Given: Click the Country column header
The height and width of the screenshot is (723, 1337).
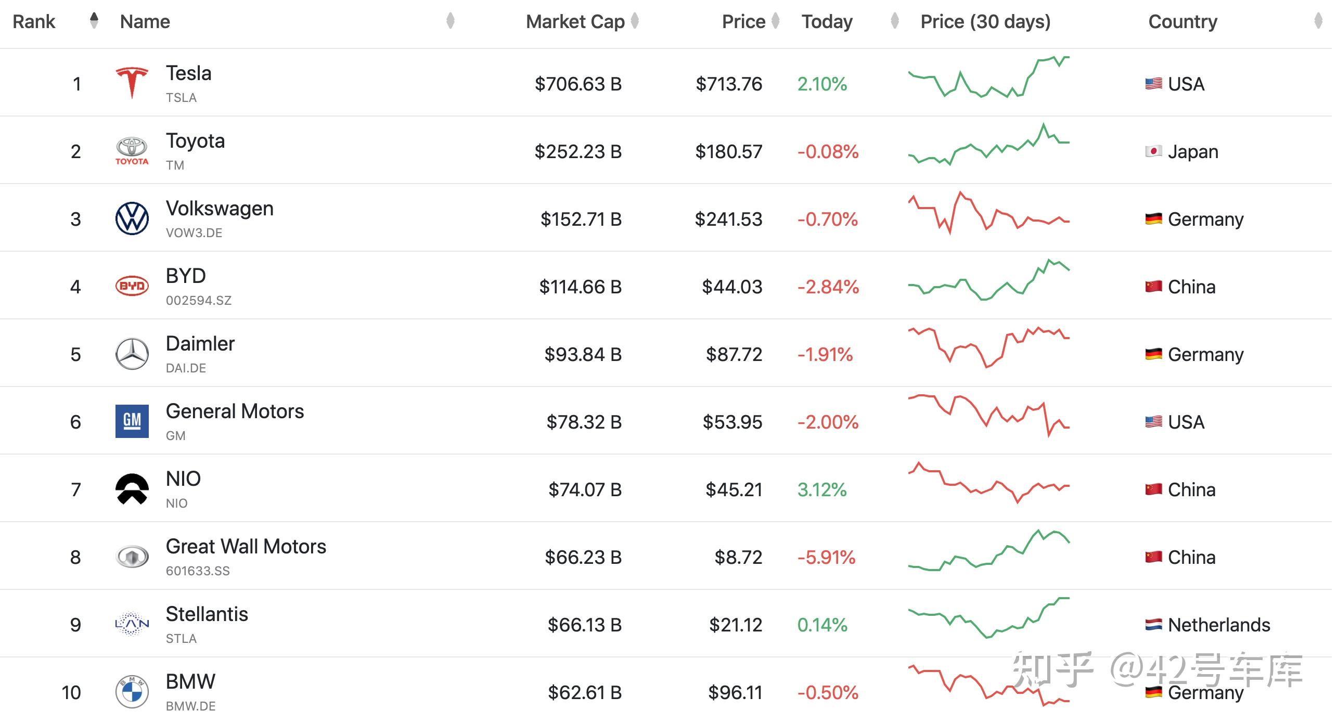Looking at the screenshot, I should click(1183, 21).
